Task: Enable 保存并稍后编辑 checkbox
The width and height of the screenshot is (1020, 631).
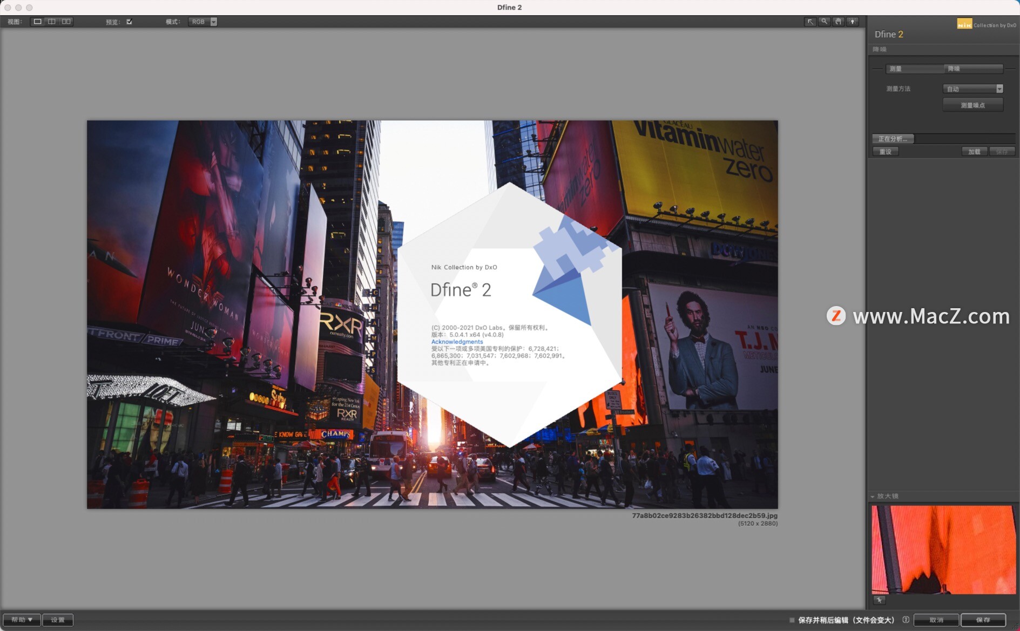Action: pyautogui.click(x=792, y=620)
